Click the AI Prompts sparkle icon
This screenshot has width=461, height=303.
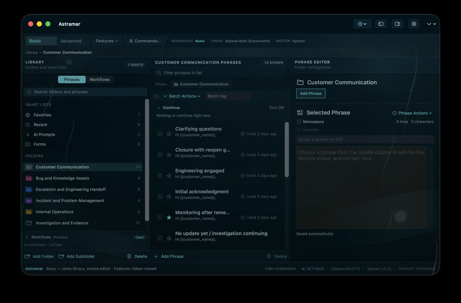(x=28, y=134)
